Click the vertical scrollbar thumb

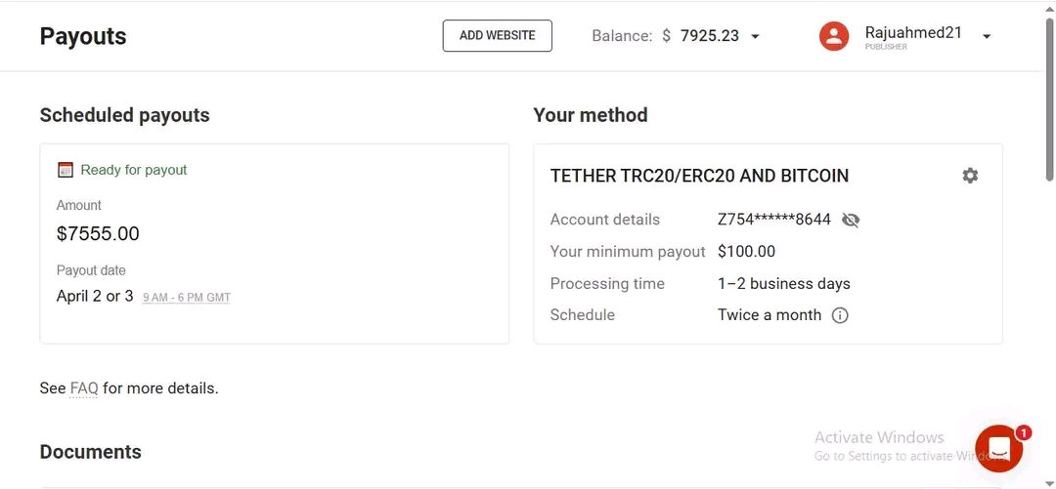pyautogui.click(x=1049, y=98)
